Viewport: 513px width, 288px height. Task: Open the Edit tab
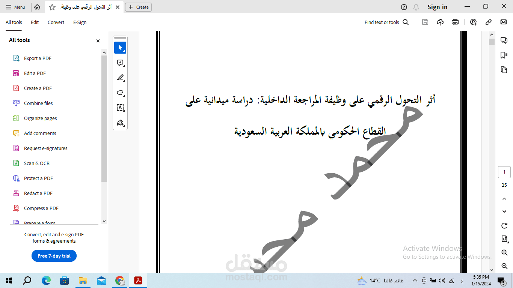point(35,22)
